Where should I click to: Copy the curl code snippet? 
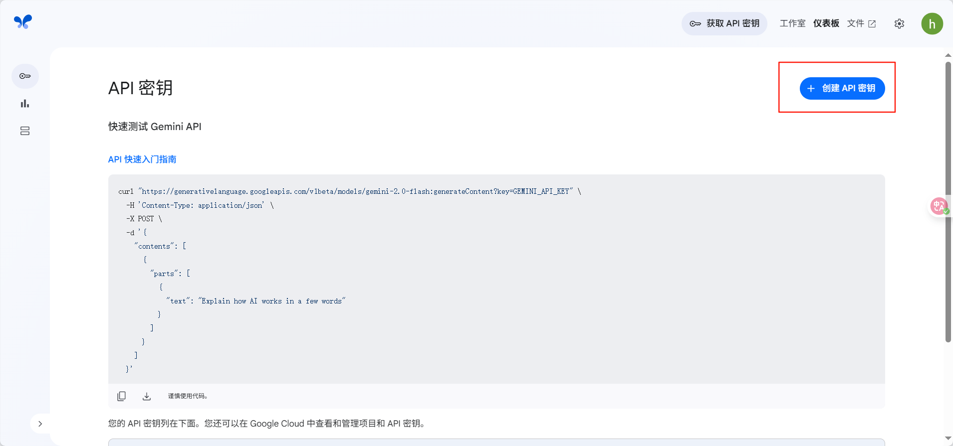[121, 396]
